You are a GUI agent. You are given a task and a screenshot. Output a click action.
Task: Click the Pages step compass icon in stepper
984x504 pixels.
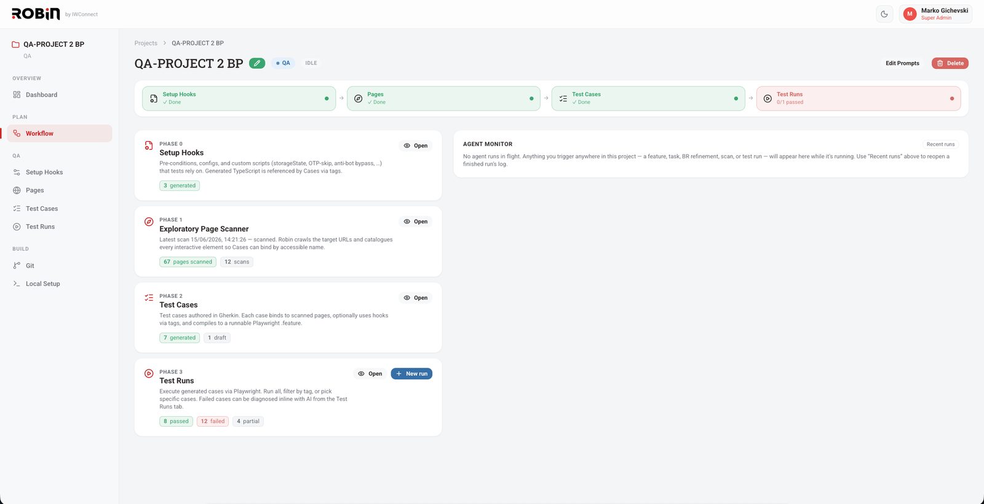[358, 98]
